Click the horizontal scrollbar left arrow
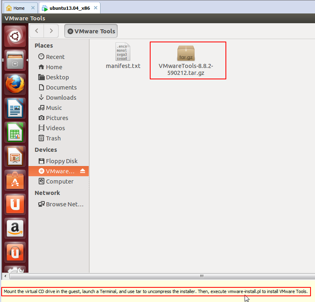The width and height of the screenshot is (315, 302). pos(5,276)
